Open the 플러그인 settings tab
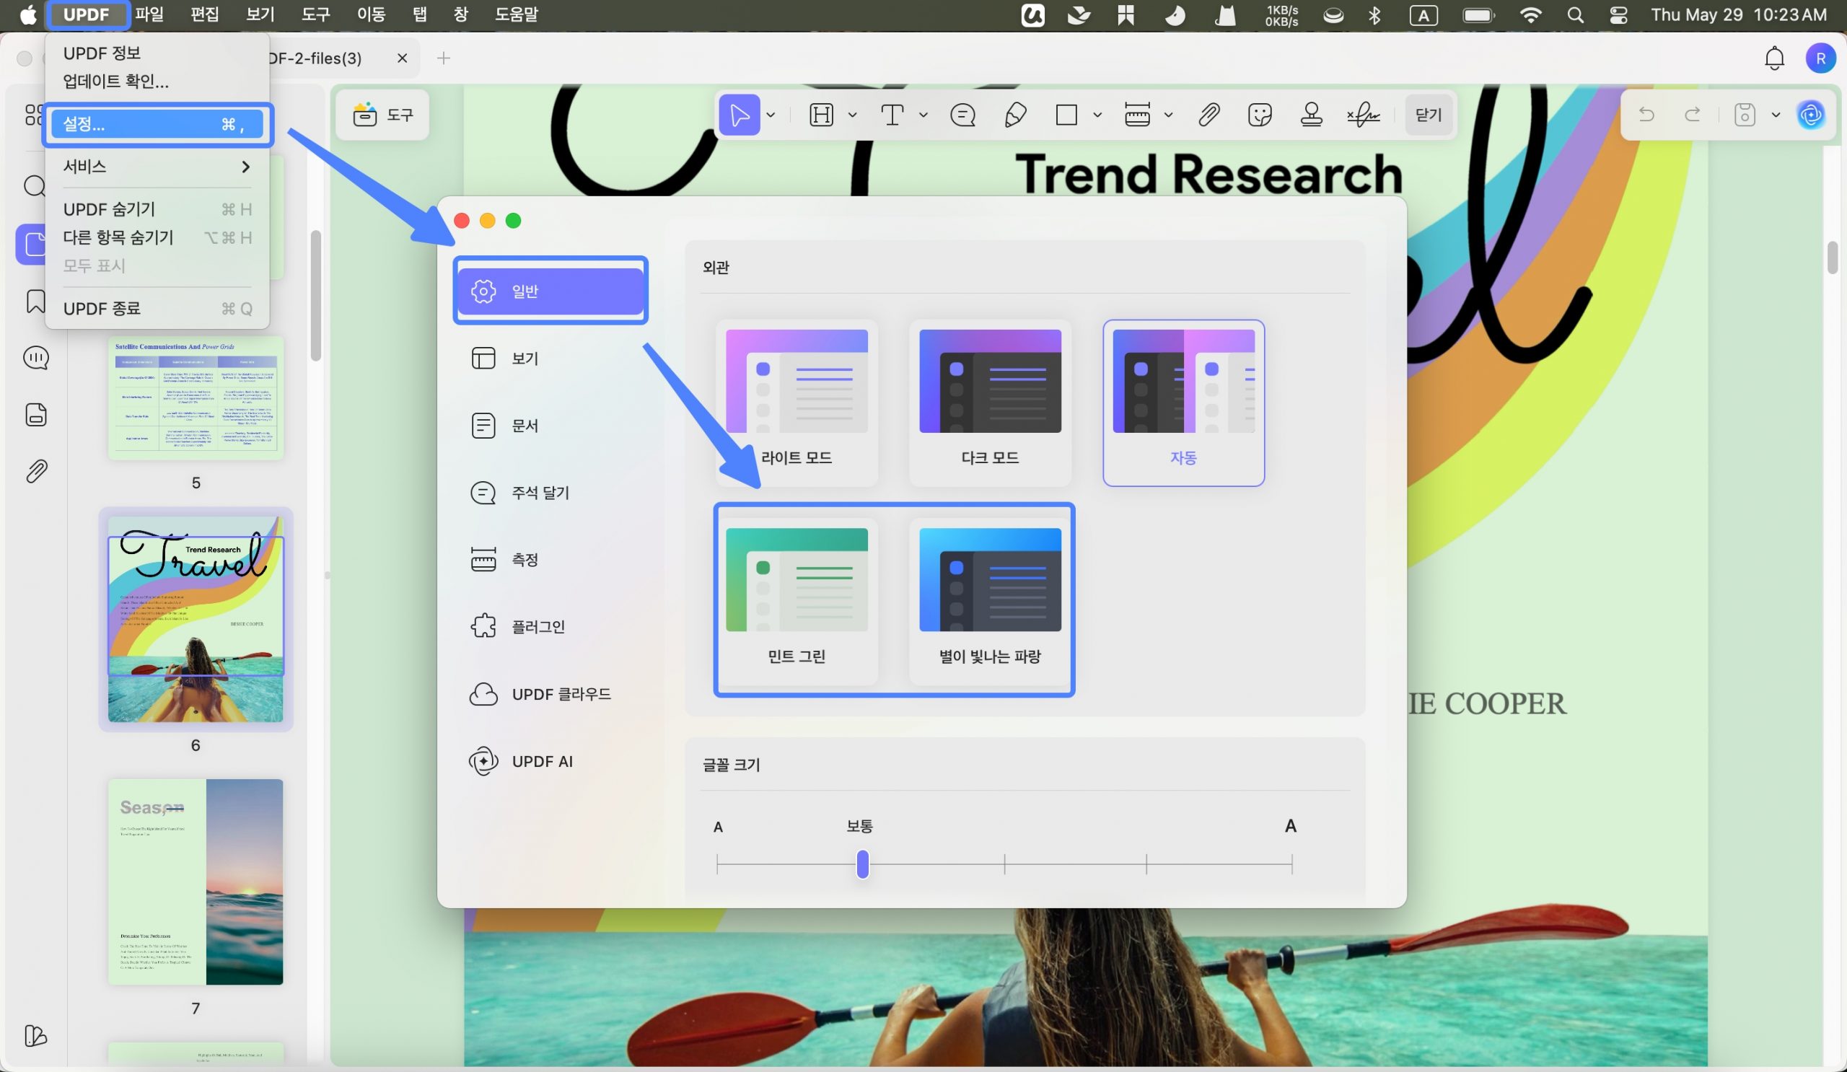Viewport: 1847px width, 1072px height. [x=550, y=626]
